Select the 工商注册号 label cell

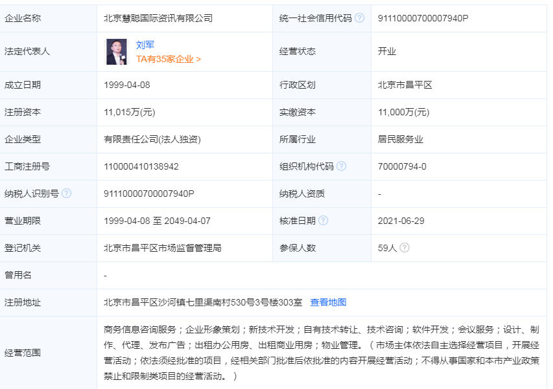[49, 166]
